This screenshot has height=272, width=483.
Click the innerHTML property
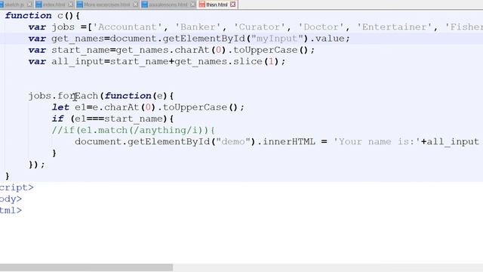[289, 141]
